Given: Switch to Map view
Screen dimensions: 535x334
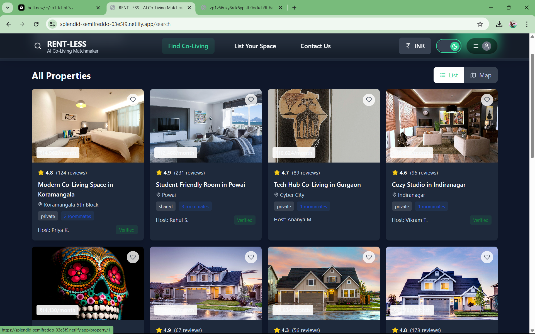Looking at the screenshot, I should click(481, 75).
